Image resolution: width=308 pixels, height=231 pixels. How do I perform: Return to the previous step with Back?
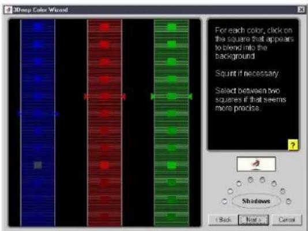223,219
